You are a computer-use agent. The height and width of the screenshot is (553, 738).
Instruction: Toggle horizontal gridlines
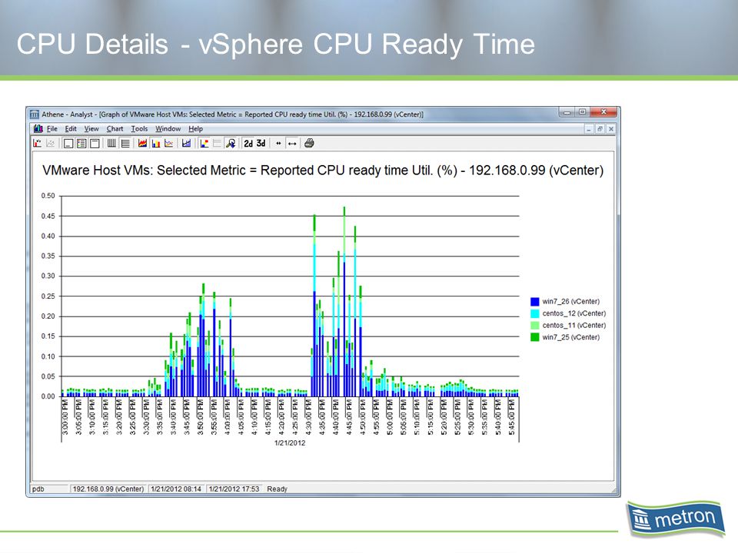[125, 144]
